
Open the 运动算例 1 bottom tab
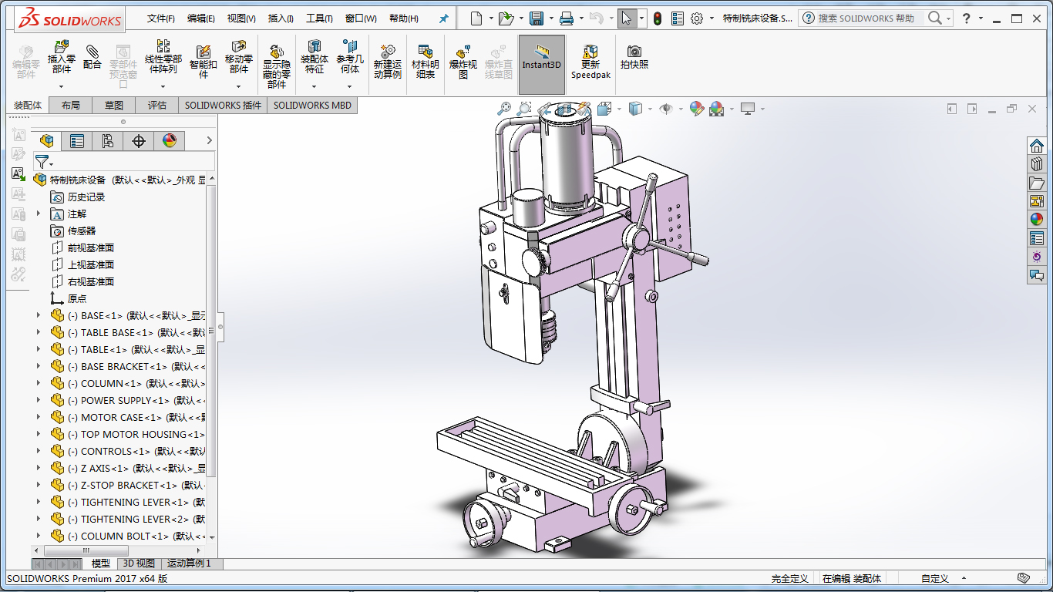pyautogui.click(x=189, y=563)
